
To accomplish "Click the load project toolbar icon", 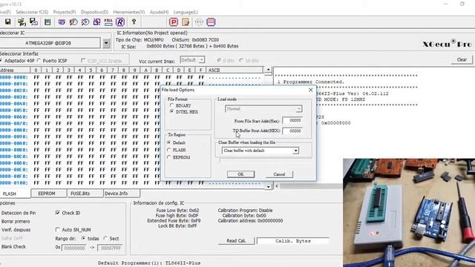I will [x=22, y=22].
